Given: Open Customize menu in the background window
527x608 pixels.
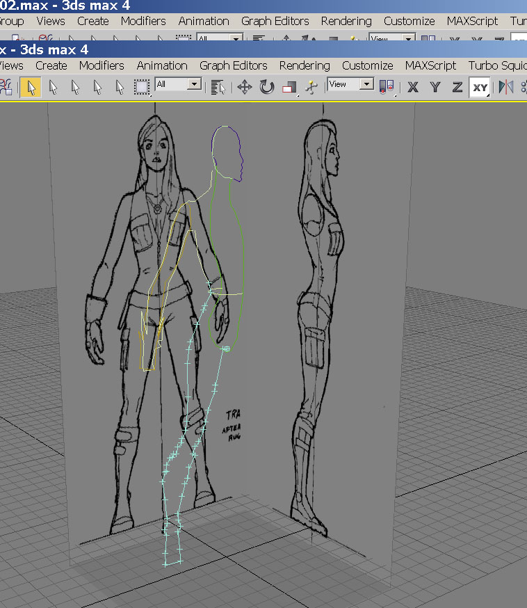Looking at the screenshot, I should click(x=409, y=21).
